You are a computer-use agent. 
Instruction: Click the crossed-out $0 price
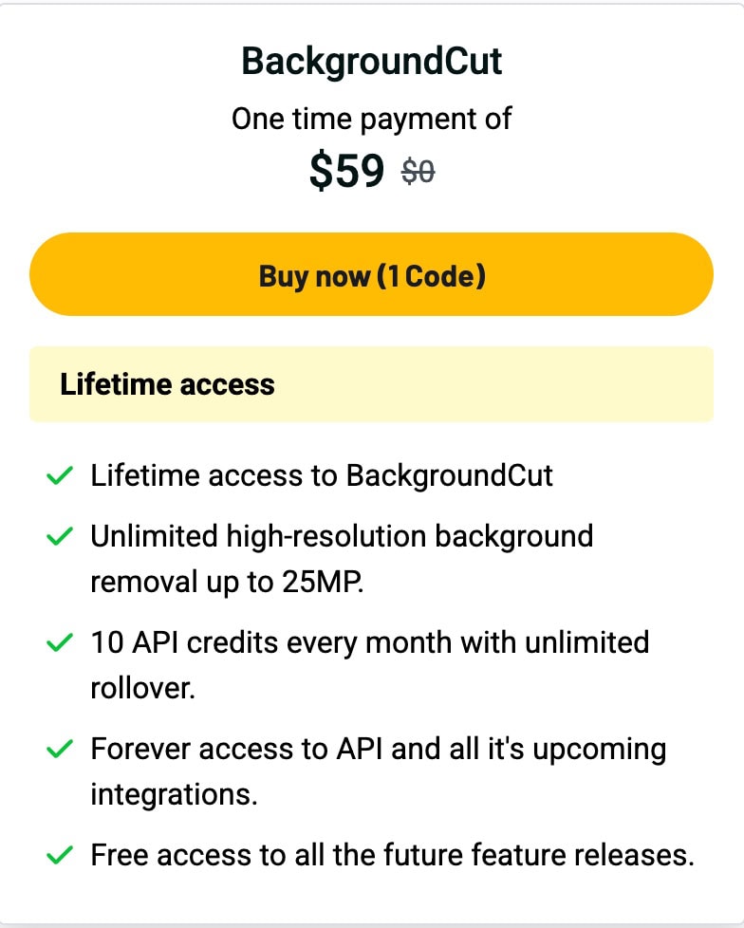(x=418, y=172)
